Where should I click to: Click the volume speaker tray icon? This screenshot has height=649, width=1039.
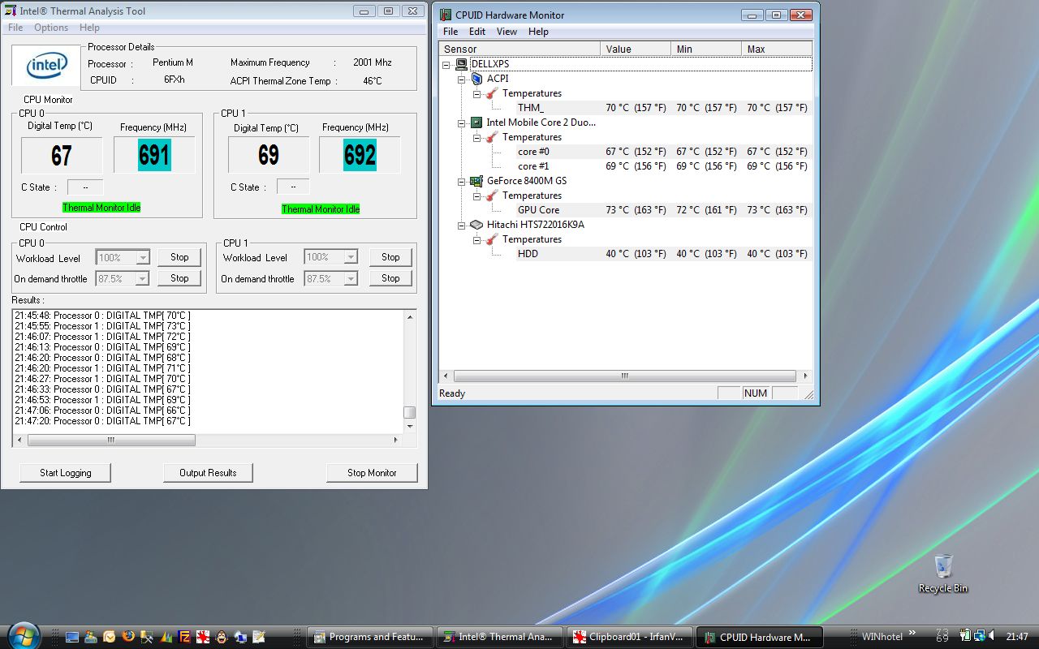[x=991, y=635]
